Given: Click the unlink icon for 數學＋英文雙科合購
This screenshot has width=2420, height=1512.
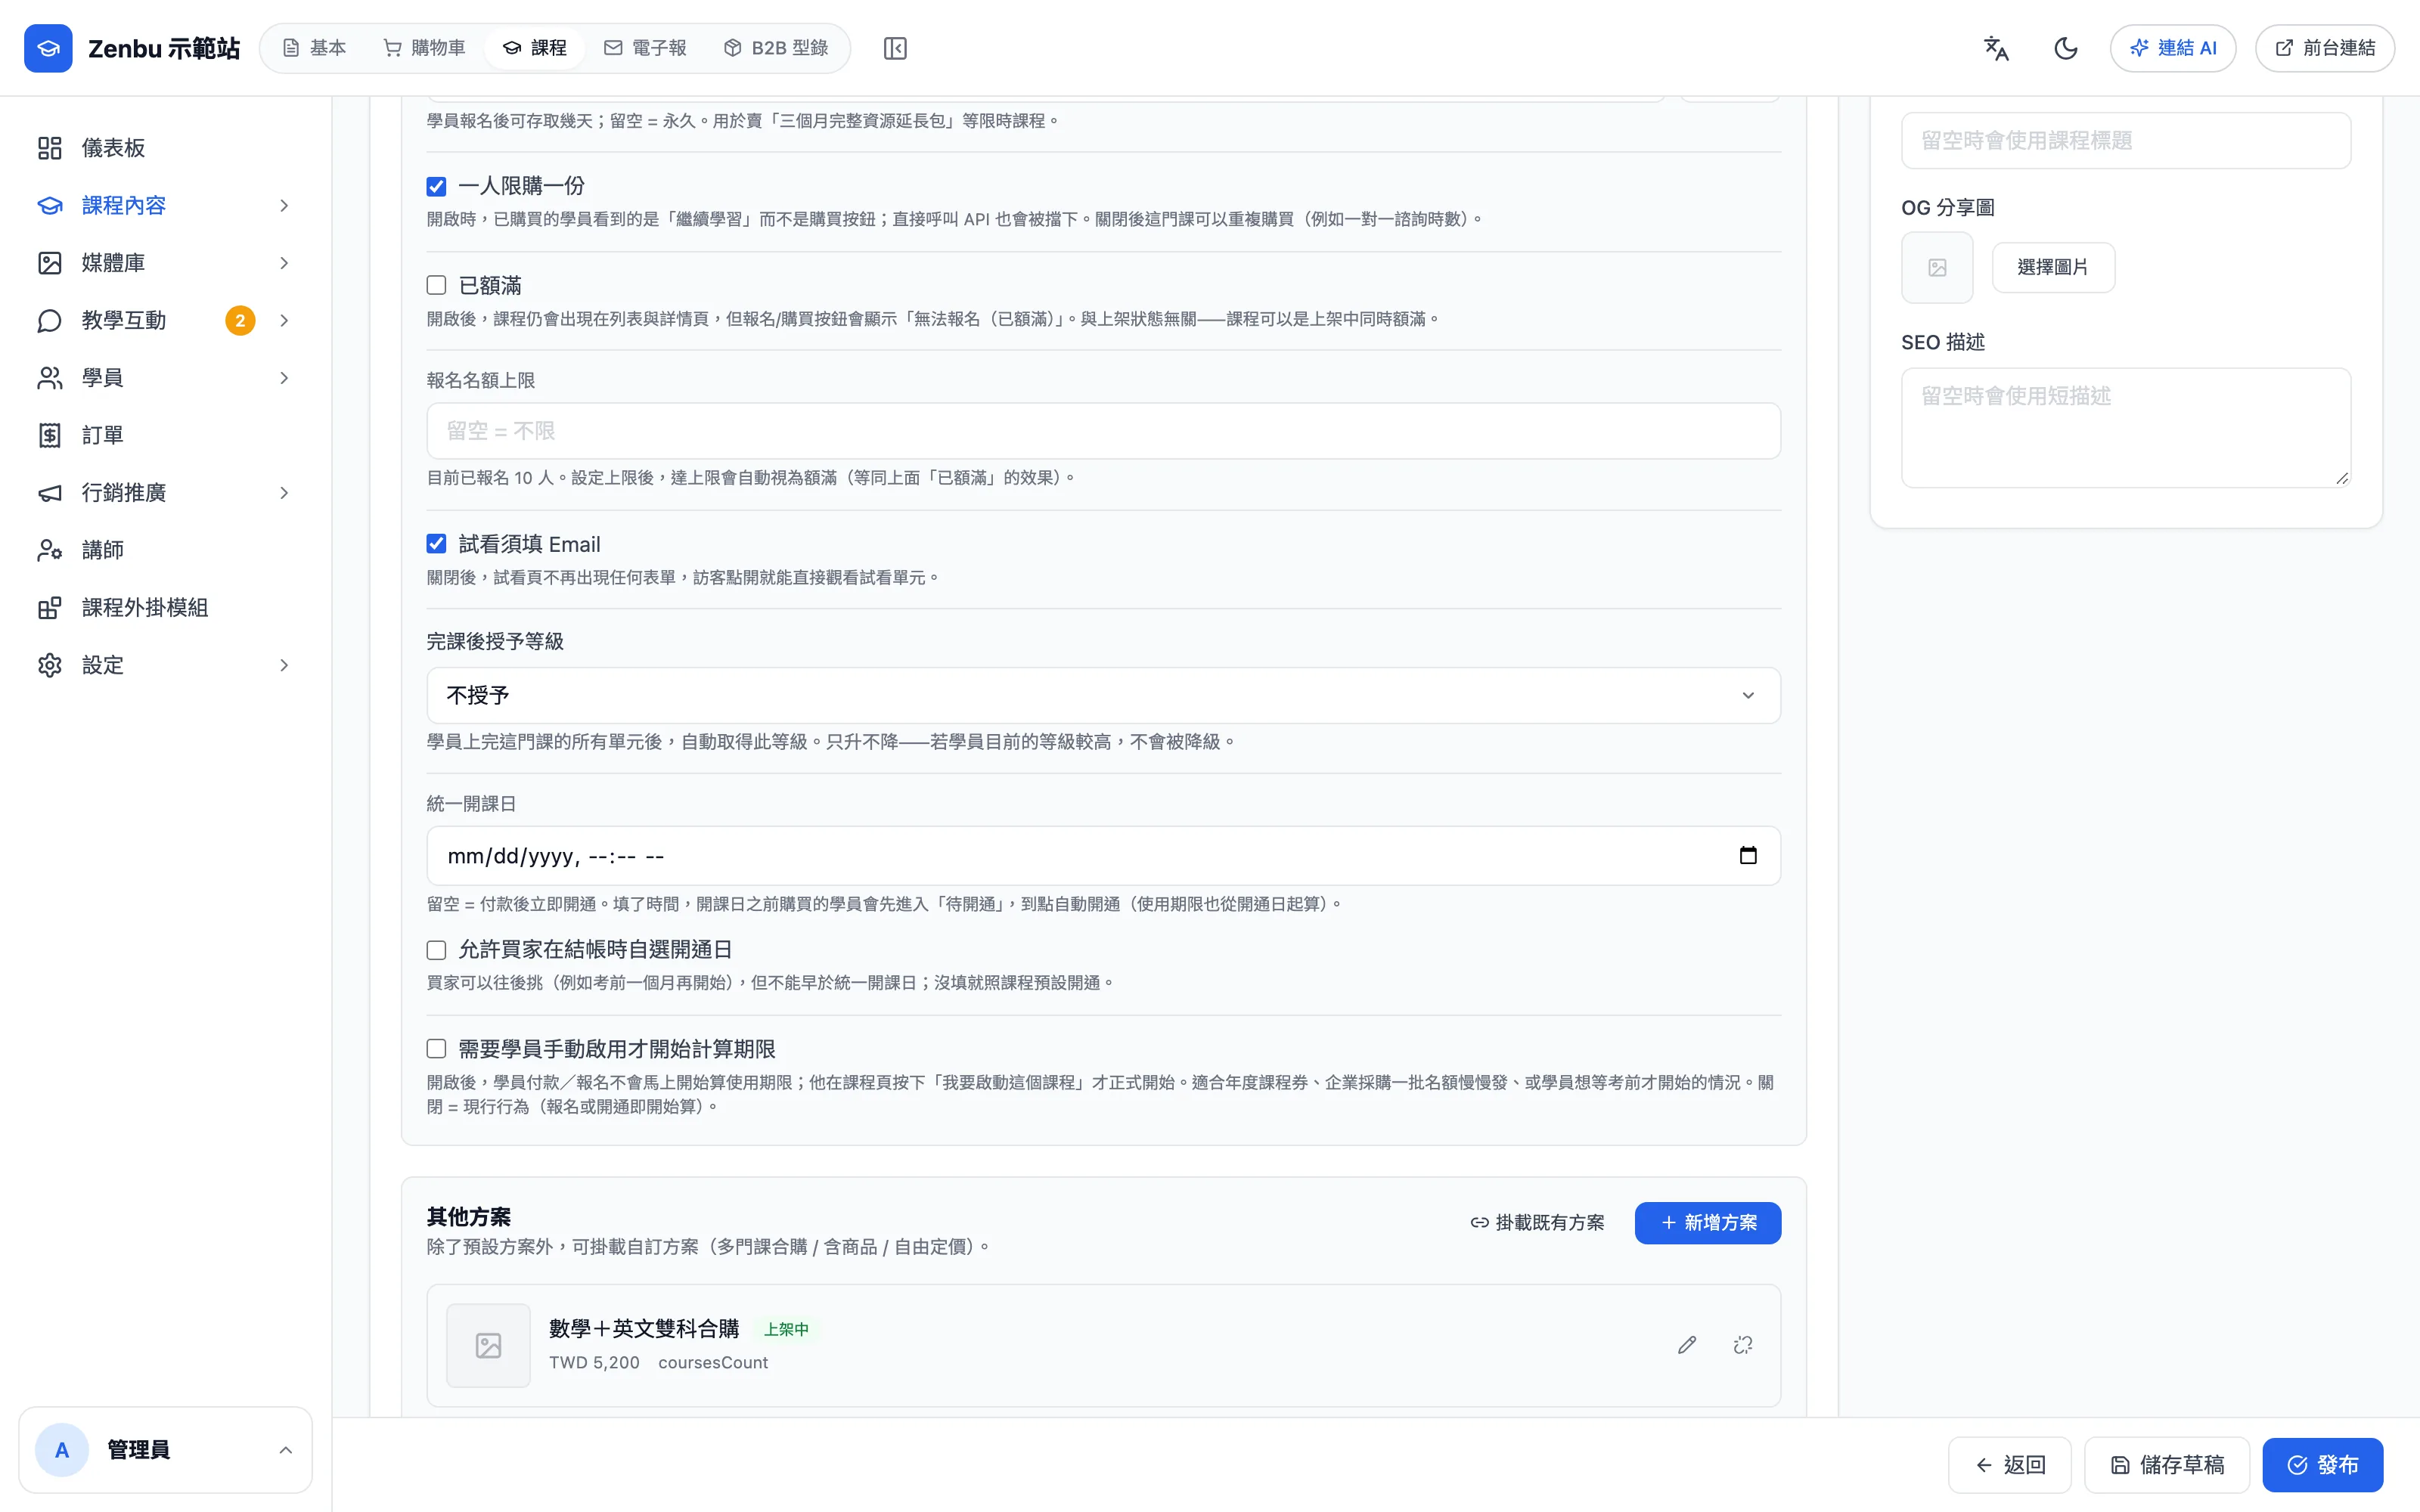Looking at the screenshot, I should [1743, 1345].
